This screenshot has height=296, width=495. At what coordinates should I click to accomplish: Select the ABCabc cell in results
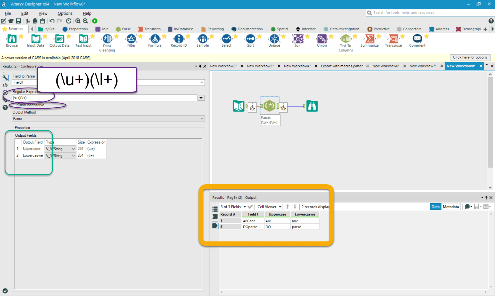(253, 221)
